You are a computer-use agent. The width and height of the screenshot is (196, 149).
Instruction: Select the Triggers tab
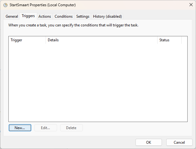28,16
